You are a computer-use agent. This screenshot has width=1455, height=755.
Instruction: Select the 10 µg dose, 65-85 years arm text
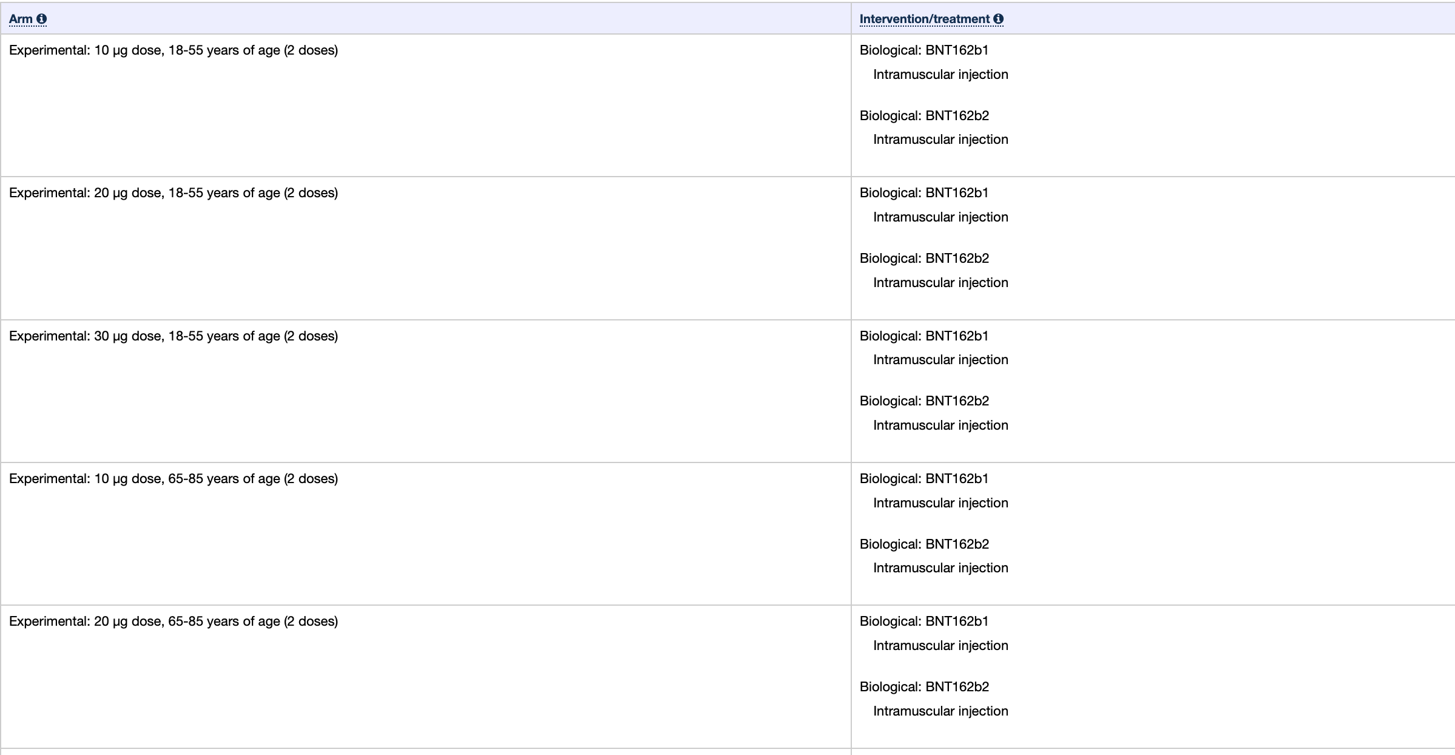[174, 479]
